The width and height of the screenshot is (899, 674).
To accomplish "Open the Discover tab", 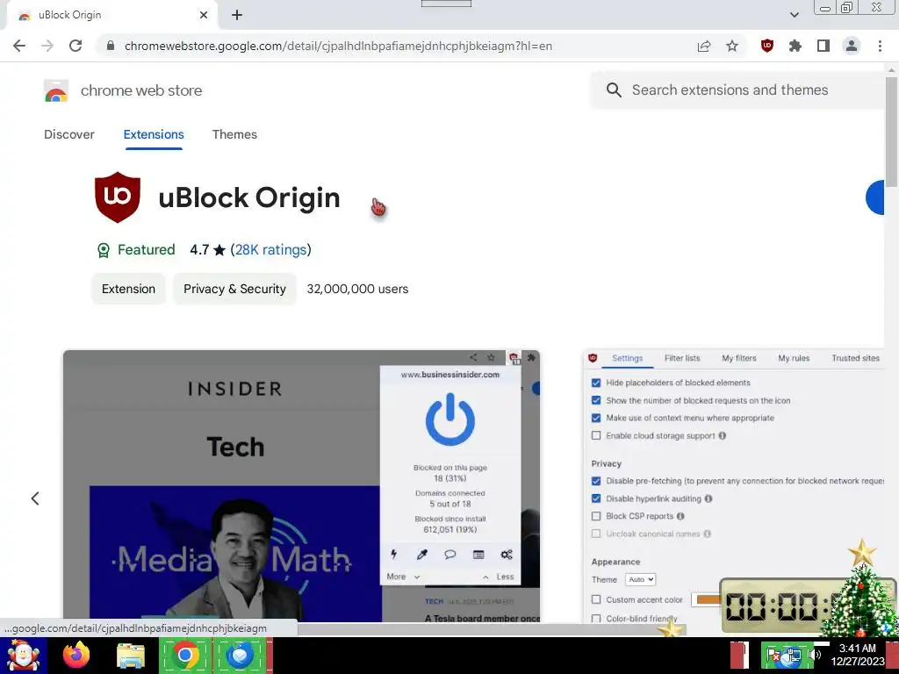I will pos(68,134).
